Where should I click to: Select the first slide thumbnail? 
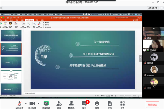coord(11,35)
